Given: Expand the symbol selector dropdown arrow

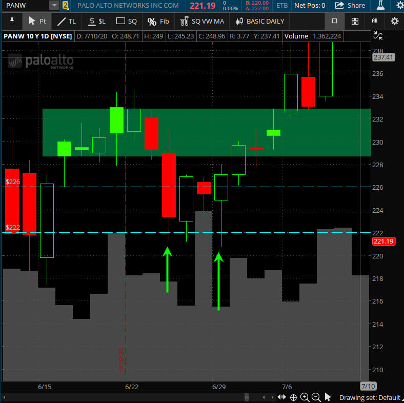Looking at the screenshot, I should (x=54, y=6).
